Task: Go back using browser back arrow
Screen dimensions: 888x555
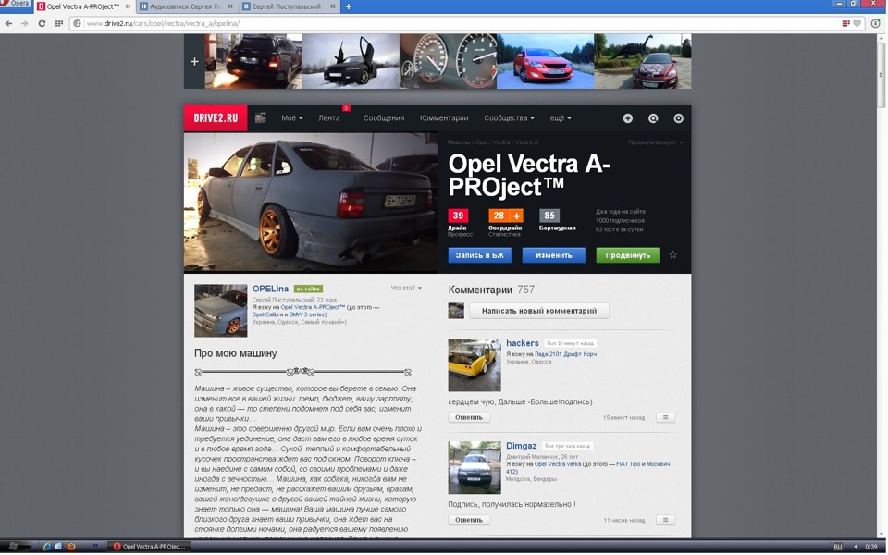Action: (8, 23)
